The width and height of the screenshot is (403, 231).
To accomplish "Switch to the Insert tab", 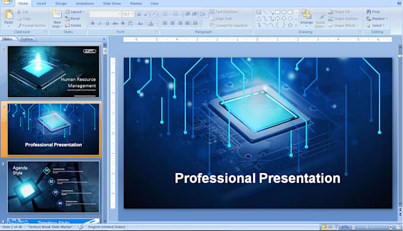I will pos(41,4).
